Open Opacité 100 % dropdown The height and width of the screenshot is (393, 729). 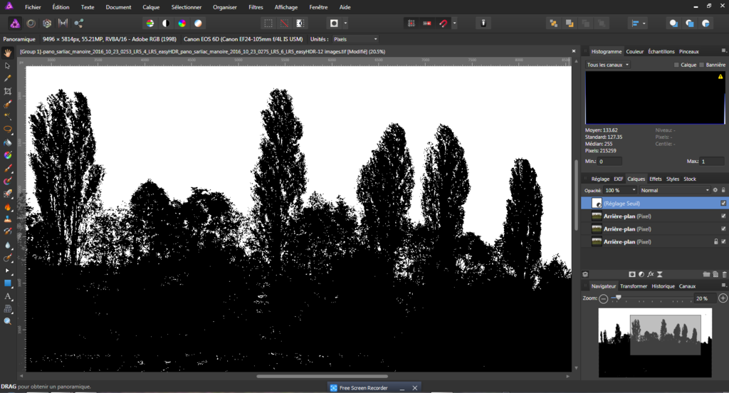(x=620, y=190)
